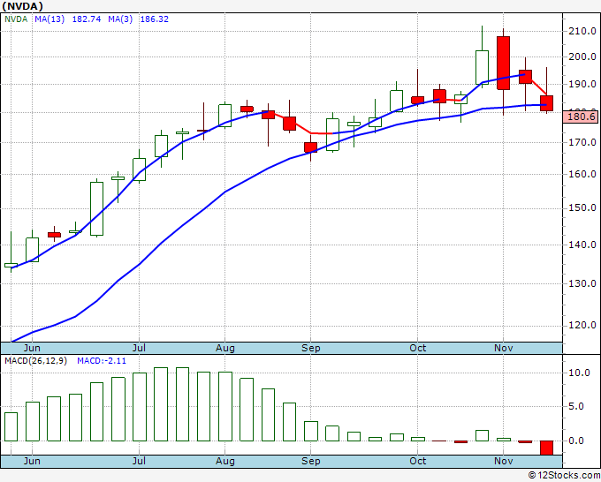This screenshot has height=482, width=601.
Task: Click Aug on the MACD panel time axis
Action: pyautogui.click(x=225, y=461)
